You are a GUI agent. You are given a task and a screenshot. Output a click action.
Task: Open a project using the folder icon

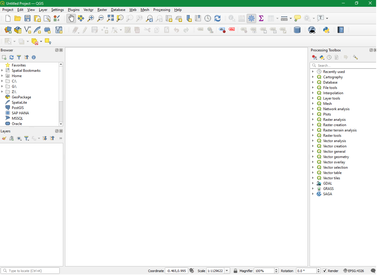[x=18, y=18]
